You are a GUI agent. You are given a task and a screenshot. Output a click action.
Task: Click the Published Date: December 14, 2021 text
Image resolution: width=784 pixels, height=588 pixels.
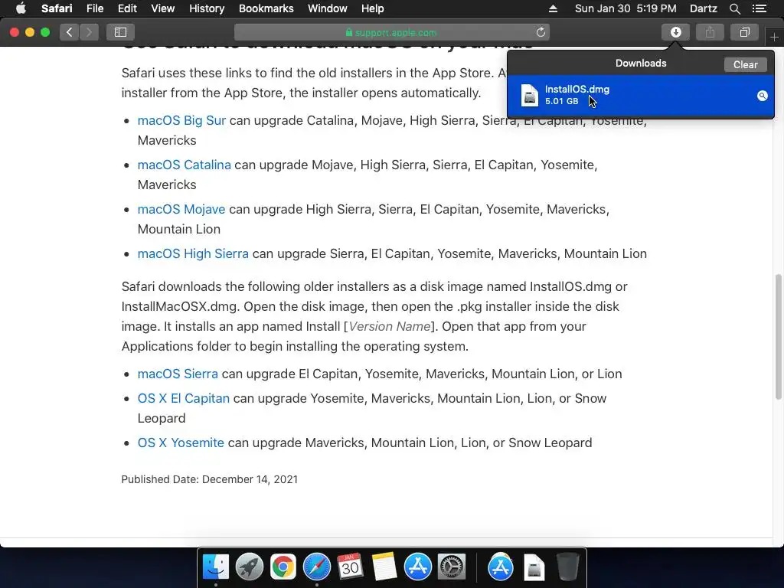click(x=210, y=479)
